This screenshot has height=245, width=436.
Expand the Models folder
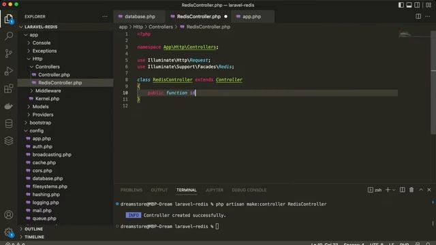point(65,107)
